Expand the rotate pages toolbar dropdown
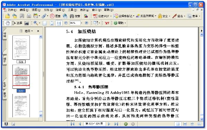This screenshot has height=130, width=207. pos(99,23)
